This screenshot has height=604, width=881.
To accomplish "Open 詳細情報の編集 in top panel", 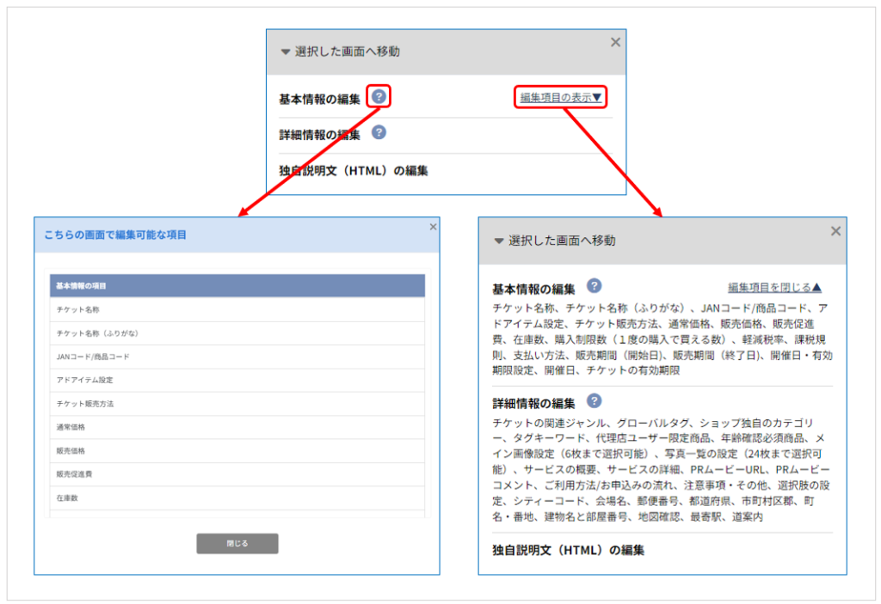I will point(320,135).
